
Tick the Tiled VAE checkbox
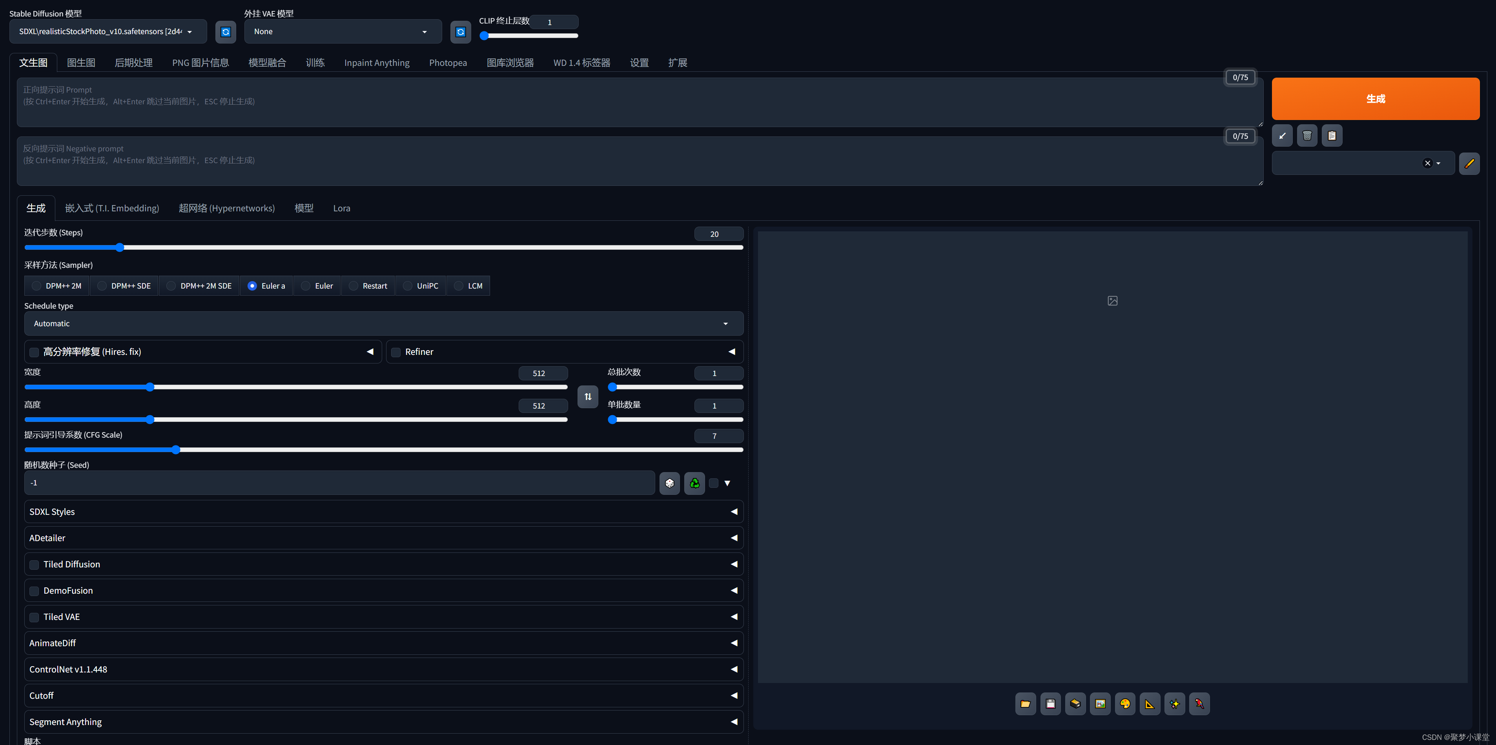pos(34,617)
